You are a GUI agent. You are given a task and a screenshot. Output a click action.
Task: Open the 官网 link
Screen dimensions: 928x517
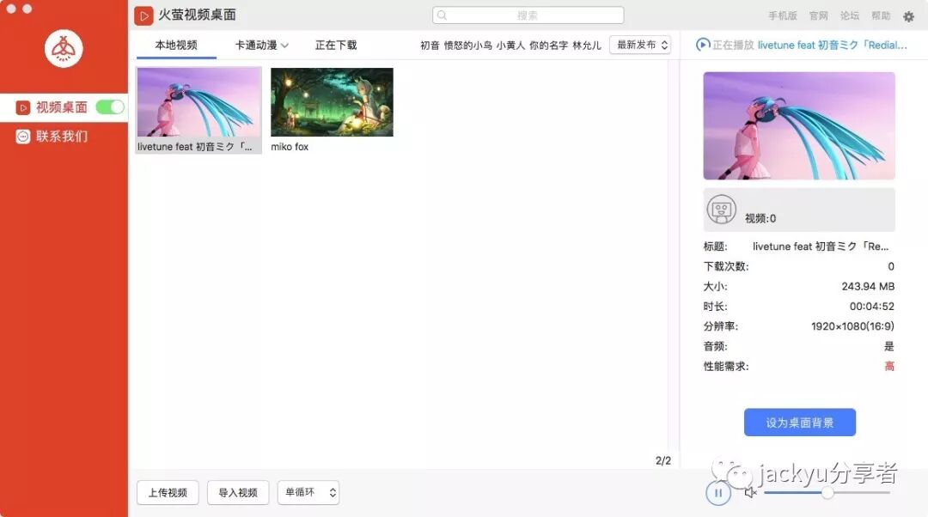click(x=819, y=16)
